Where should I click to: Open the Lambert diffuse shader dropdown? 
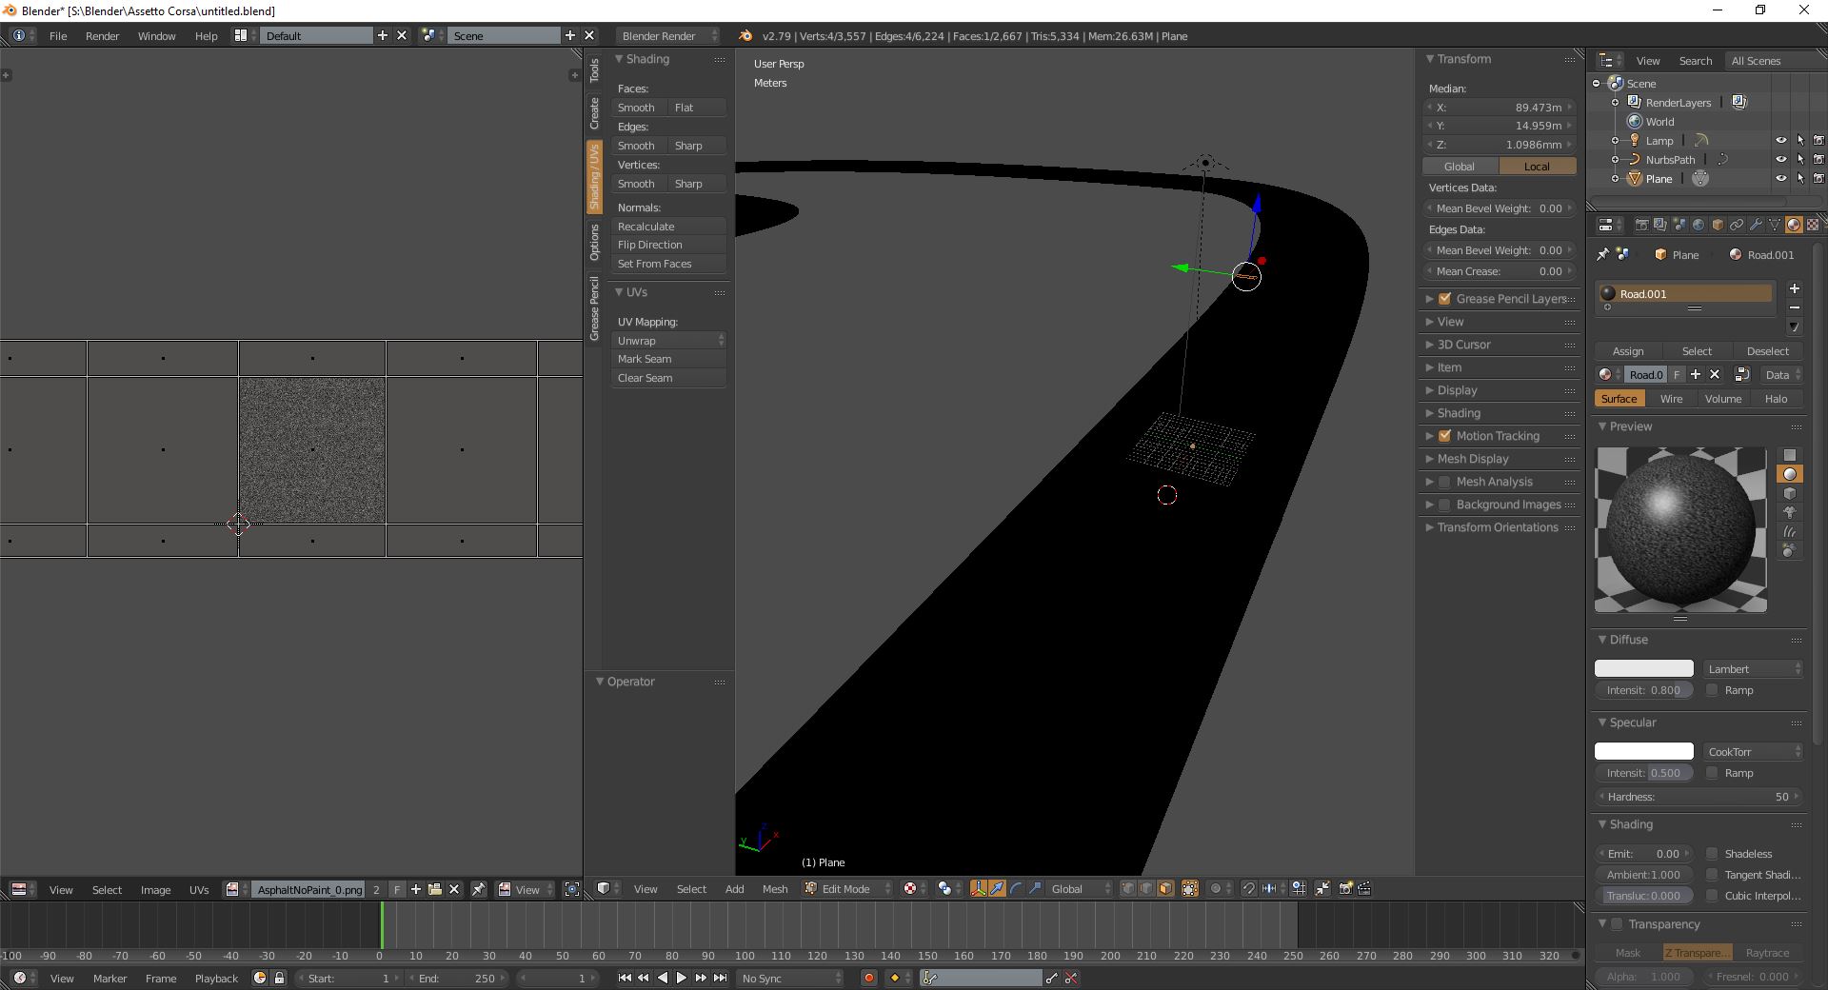coord(1753,668)
